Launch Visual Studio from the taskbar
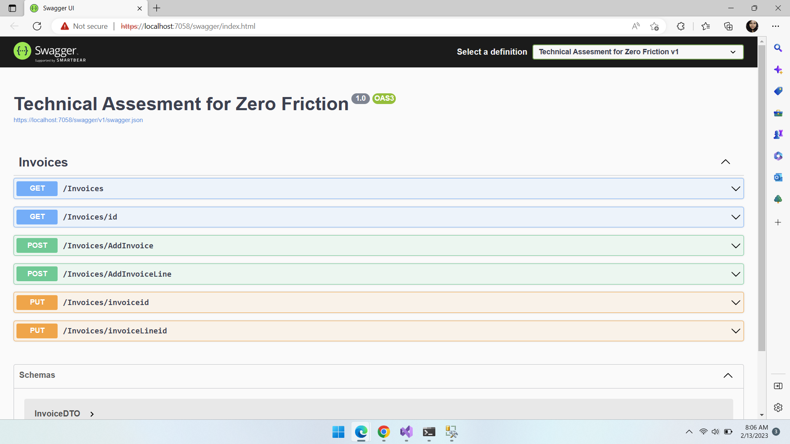This screenshot has width=790, height=444. point(406,432)
